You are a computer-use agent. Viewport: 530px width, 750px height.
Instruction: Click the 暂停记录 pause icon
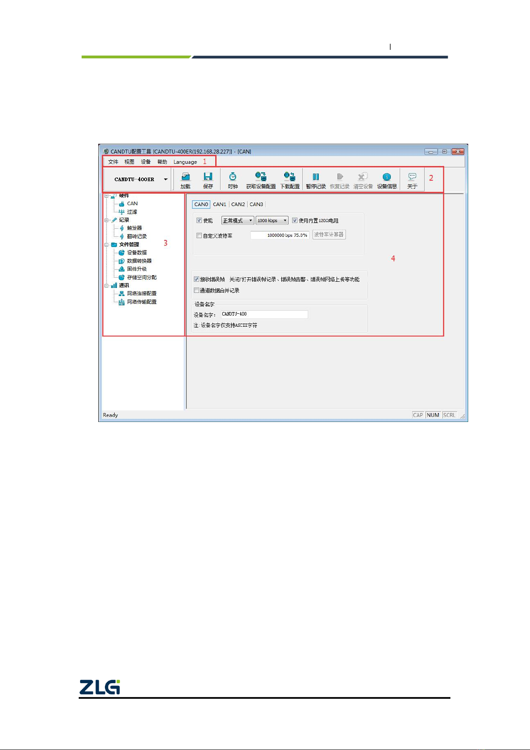(x=316, y=177)
